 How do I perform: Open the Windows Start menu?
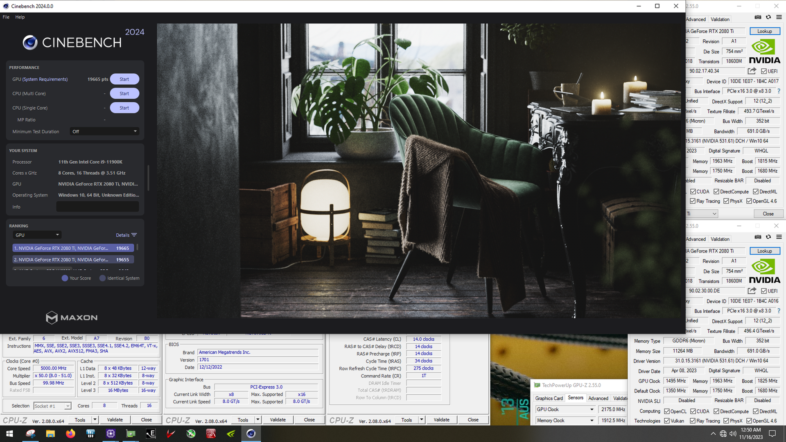[x=9, y=433]
